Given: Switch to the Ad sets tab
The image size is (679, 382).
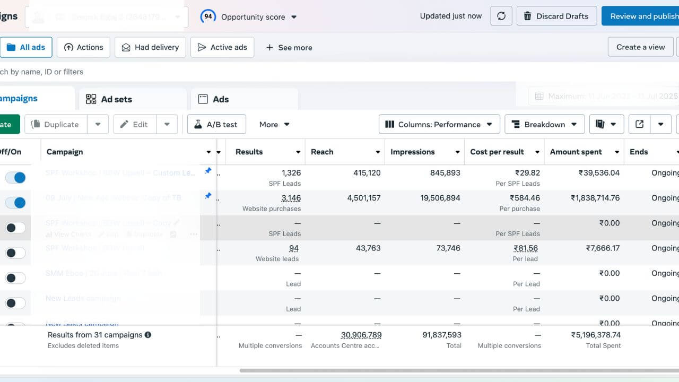Looking at the screenshot, I should [x=133, y=99].
